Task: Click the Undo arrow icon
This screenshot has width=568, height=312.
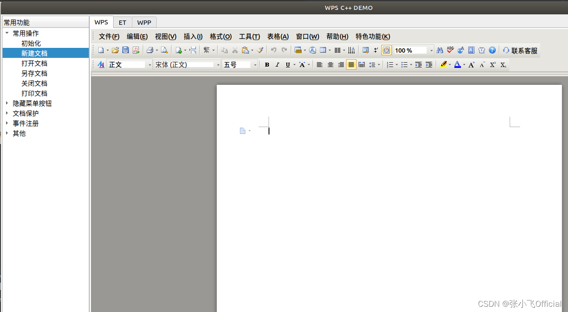Action: click(x=273, y=50)
